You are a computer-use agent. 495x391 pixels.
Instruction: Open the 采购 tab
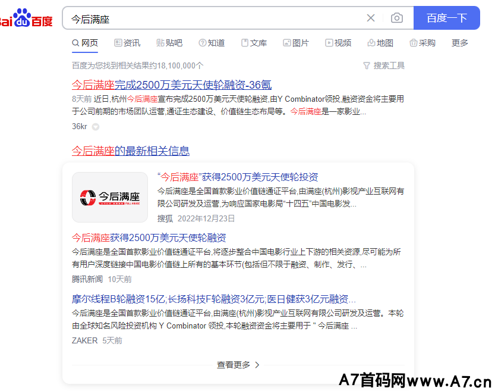pos(423,43)
